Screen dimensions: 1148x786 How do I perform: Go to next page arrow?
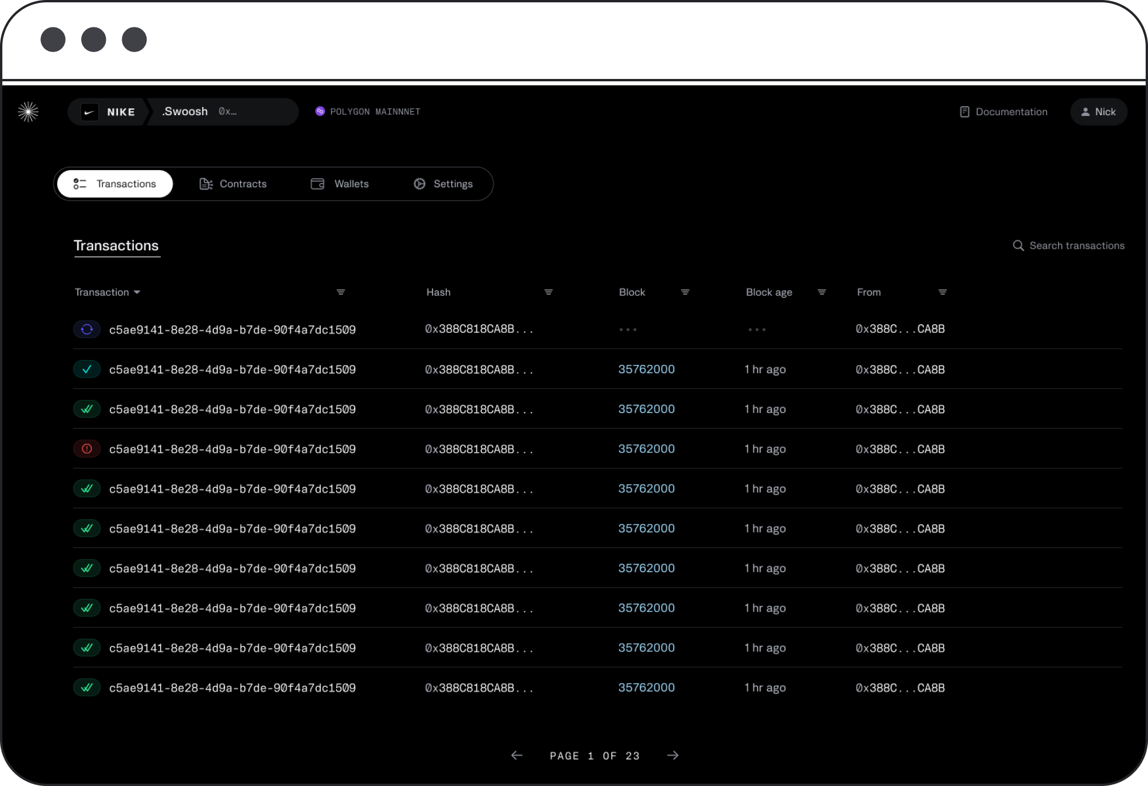673,755
